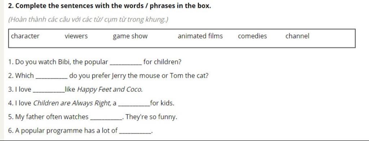
Task: Select 'animated films' in the word box
Action: tap(200, 36)
